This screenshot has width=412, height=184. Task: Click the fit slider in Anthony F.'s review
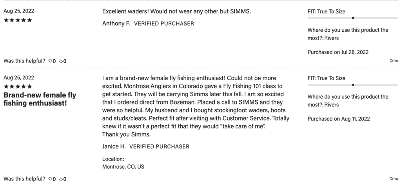[x=353, y=18]
